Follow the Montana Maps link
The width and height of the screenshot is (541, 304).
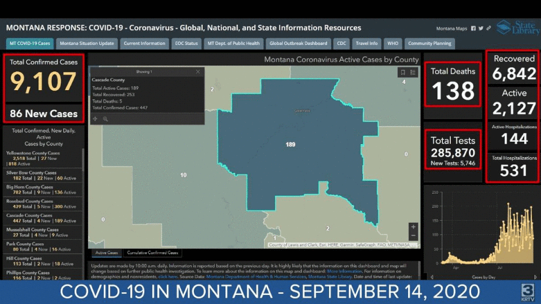pyautogui.click(x=451, y=29)
